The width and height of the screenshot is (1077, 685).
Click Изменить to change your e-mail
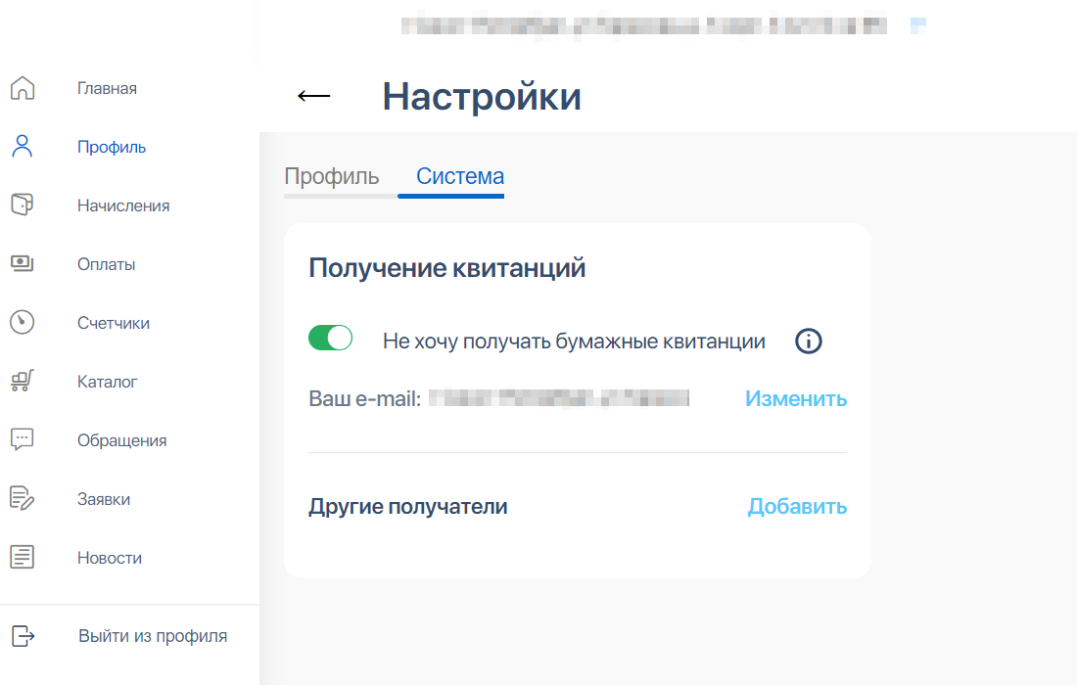796,399
